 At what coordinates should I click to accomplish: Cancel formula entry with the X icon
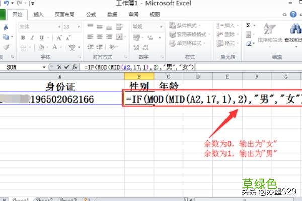point(60,67)
